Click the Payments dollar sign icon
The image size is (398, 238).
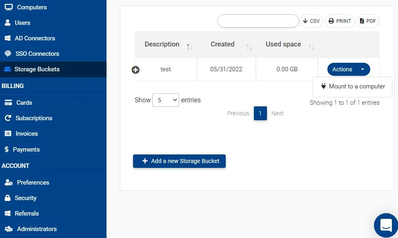7,149
